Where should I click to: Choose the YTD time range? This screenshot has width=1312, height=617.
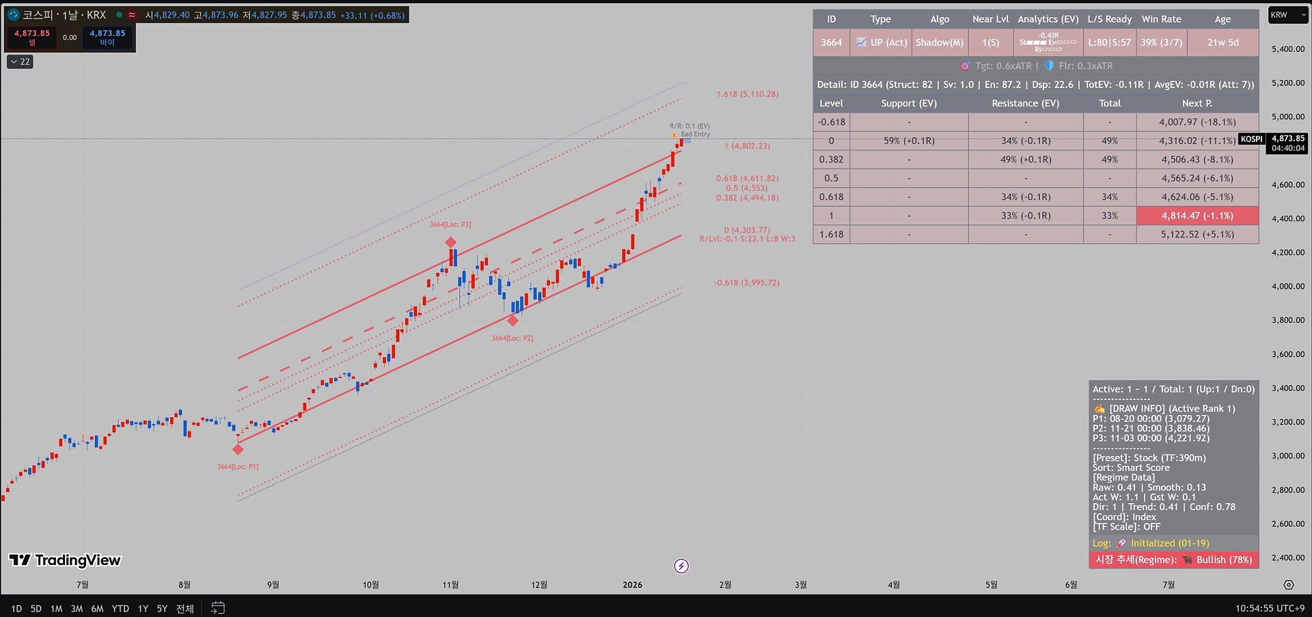[120, 608]
